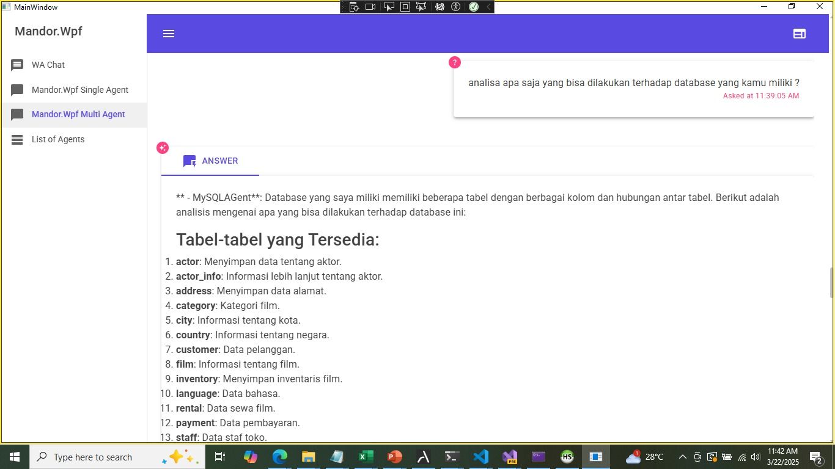Click the accessibility scan icon in debug toolbar
This screenshot has width=835, height=469.
[456, 7]
